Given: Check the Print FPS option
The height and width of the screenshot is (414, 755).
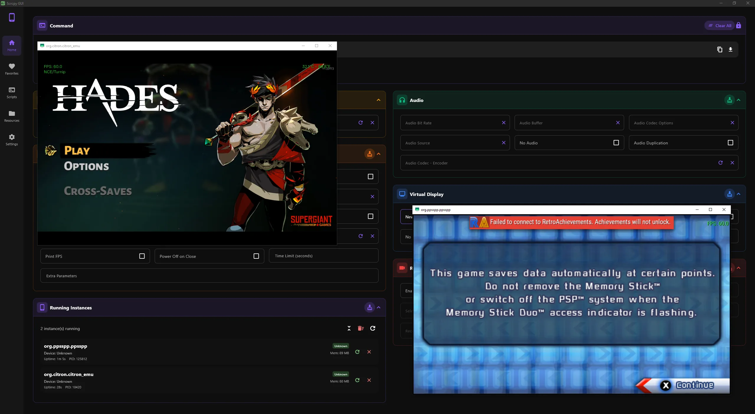Looking at the screenshot, I should coord(142,256).
